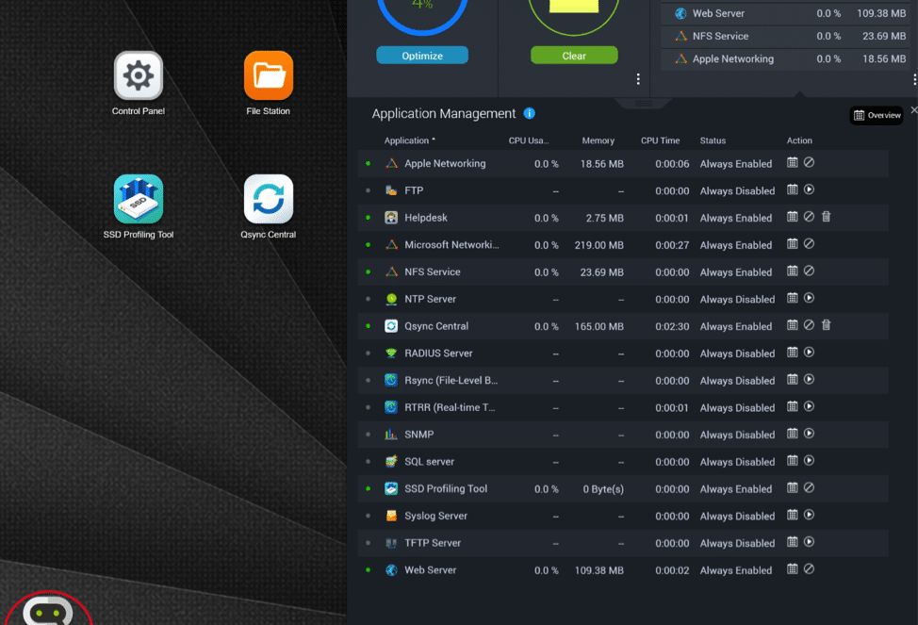Sort by the Status column header
The width and height of the screenshot is (918, 625).
click(713, 140)
